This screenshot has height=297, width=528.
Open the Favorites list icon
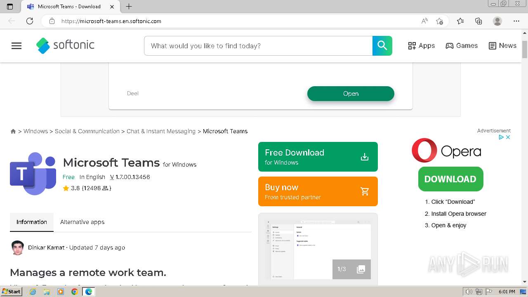460,21
